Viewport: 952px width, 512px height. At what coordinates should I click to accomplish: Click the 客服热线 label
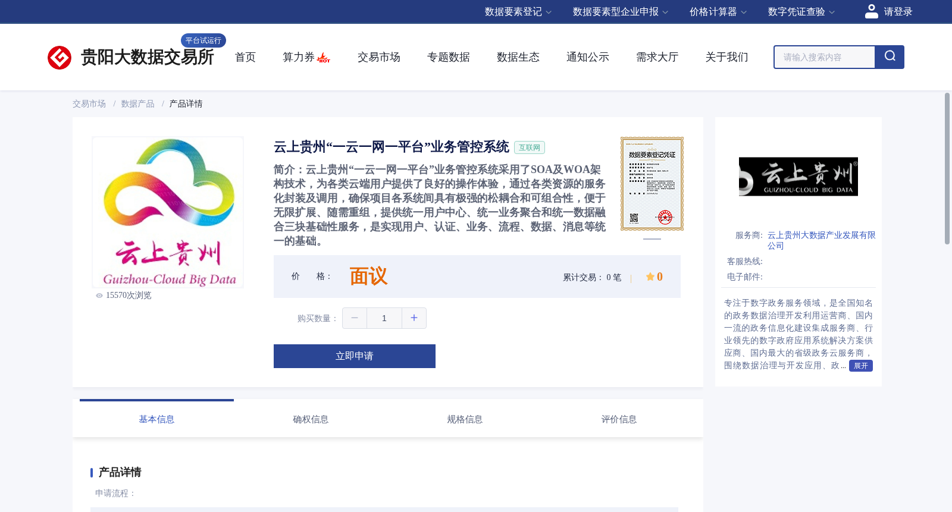coord(745,262)
